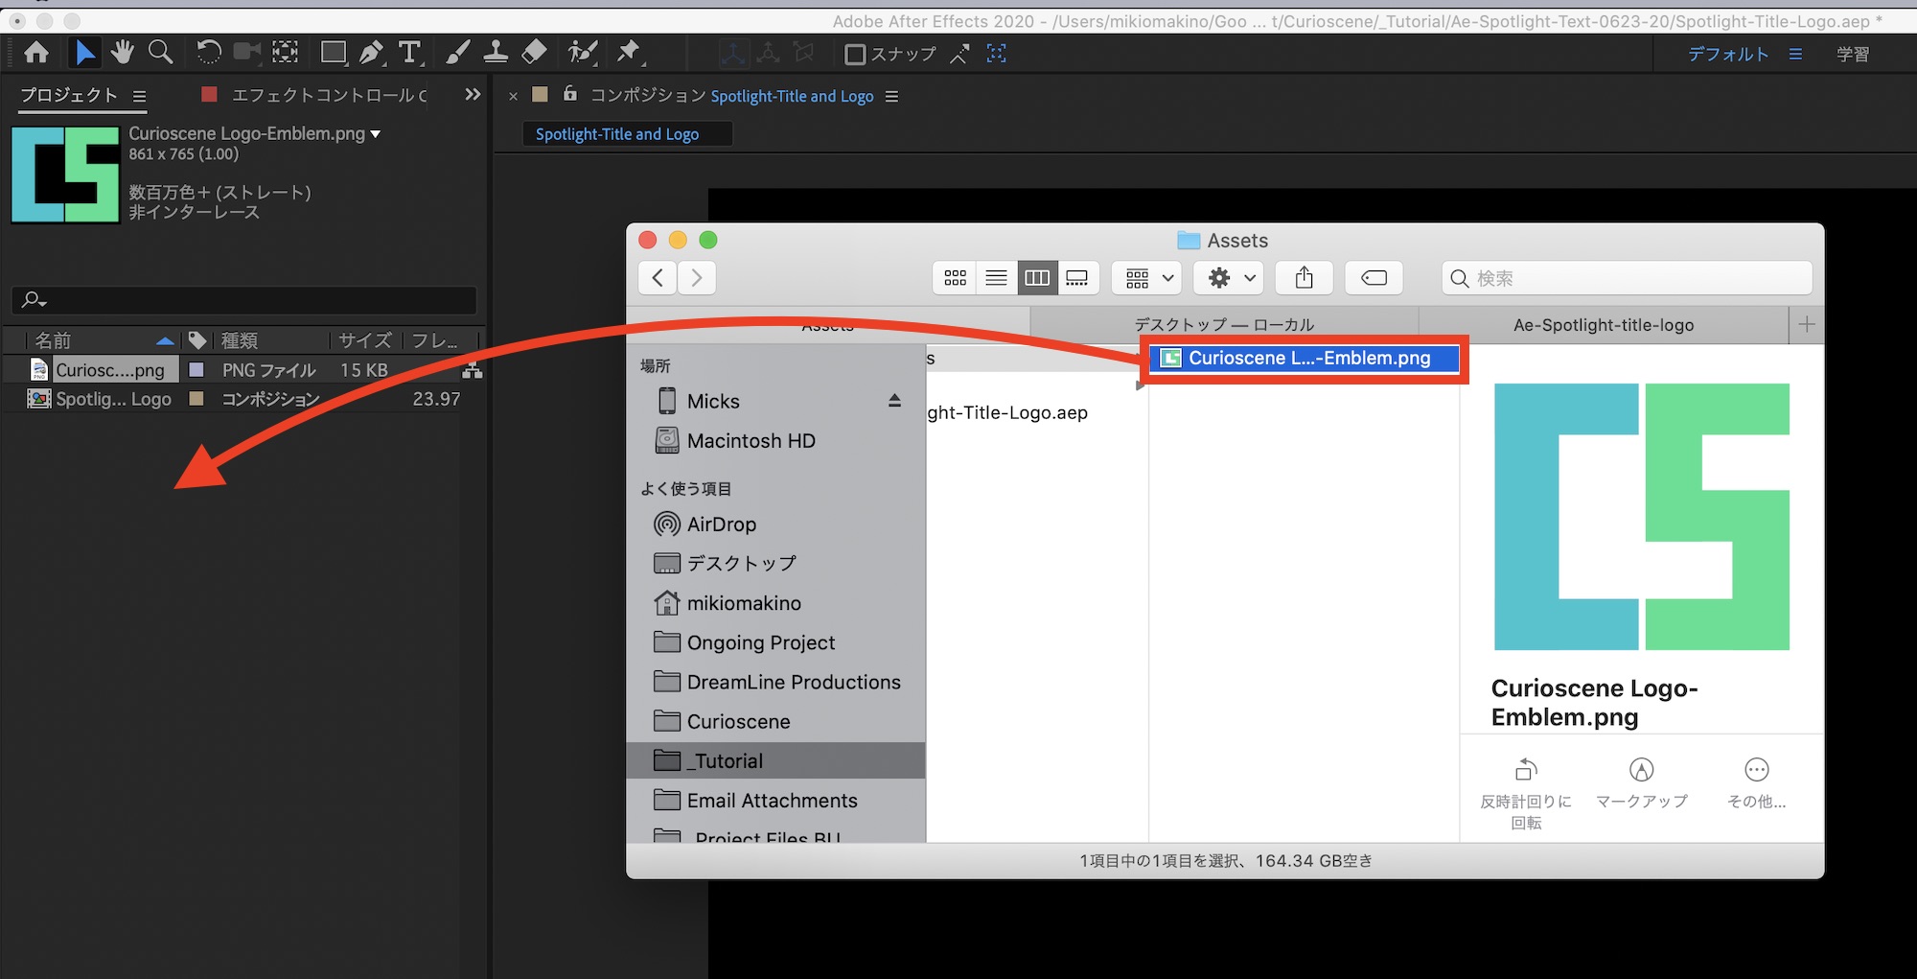
Task: Select the Puppet Pin tool
Action: click(x=628, y=53)
